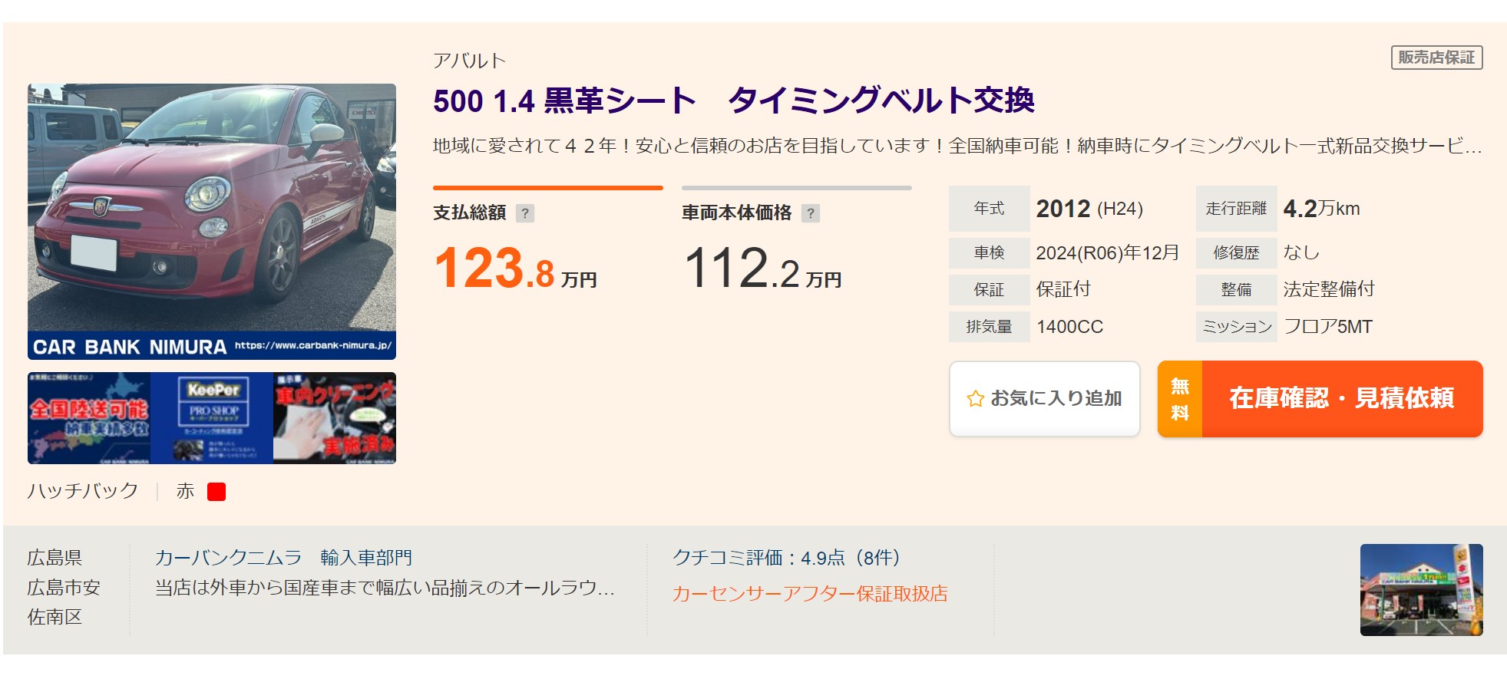Image resolution: width=1507 pixels, height=679 pixels.
Task: Click the star icon in お気に入り追加
Action: [x=975, y=399]
